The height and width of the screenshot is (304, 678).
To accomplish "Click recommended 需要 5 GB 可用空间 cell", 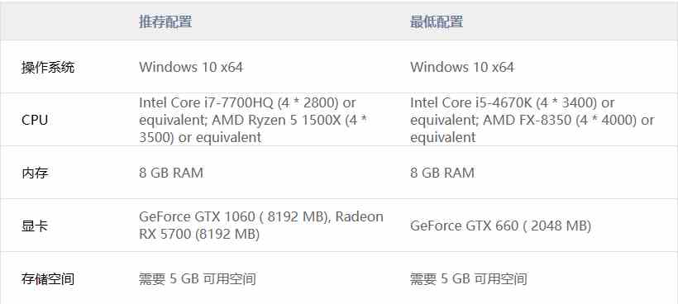I will point(198,279).
